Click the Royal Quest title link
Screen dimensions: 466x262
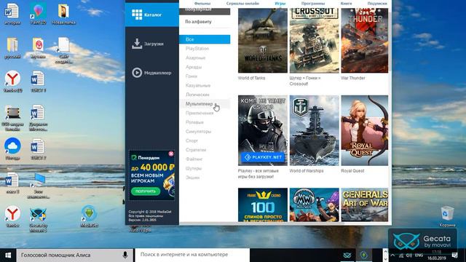pos(352,171)
